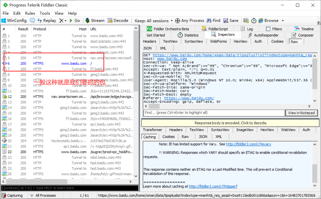The height and width of the screenshot is (199, 321).
Task: Expand the Browse dropdown arrow
Action: pyautogui.click(x=283, y=21)
